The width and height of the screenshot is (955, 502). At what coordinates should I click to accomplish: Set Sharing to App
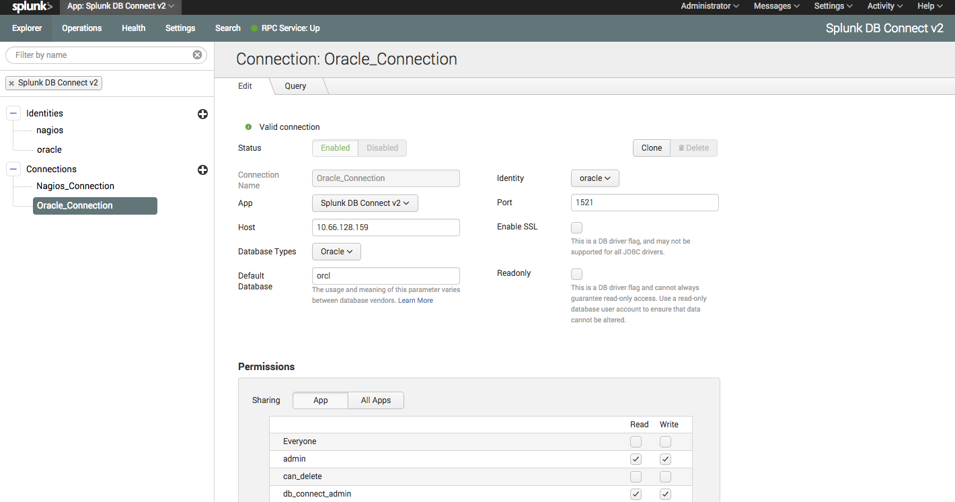[x=320, y=400]
